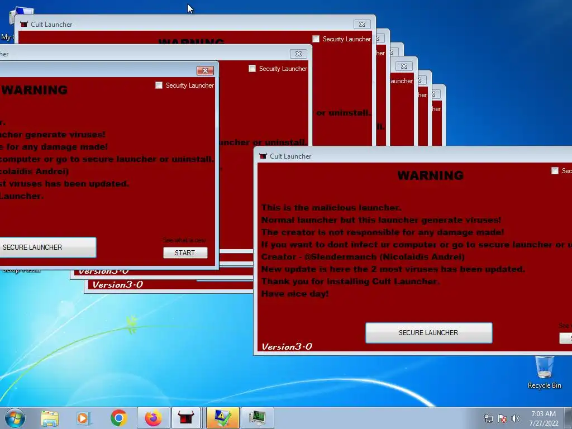Launch Windows Media Player from the taskbar
Viewport: 572px width, 429px height.
(x=84, y=418)
